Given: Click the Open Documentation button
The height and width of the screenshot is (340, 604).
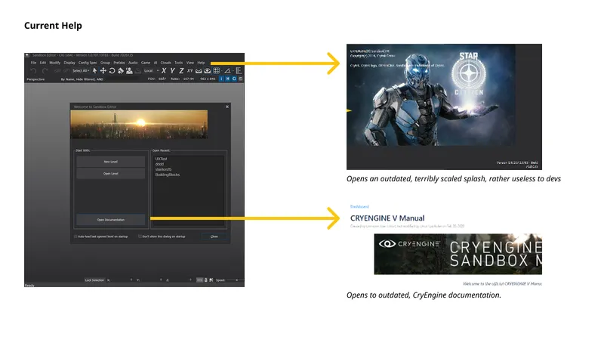Looking at the screenshot, I should pyautogui.click(x=110, y=220).
